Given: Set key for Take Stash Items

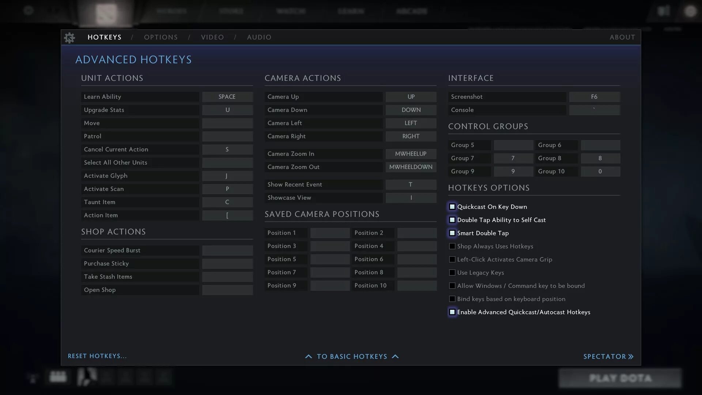Looking at the screenshot, I should click(x=227, y=277).
